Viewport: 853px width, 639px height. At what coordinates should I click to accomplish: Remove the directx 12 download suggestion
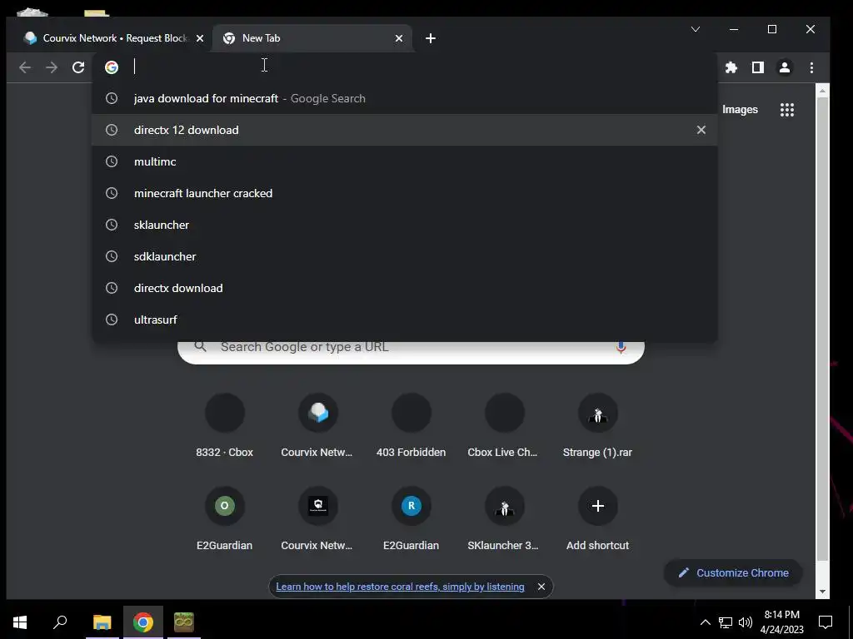pyautogui.click(x=701, y=130)
